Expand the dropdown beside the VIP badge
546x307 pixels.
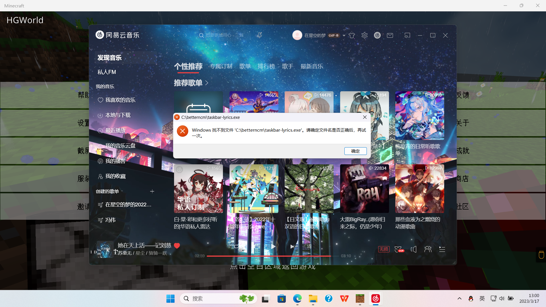point(344,35)
